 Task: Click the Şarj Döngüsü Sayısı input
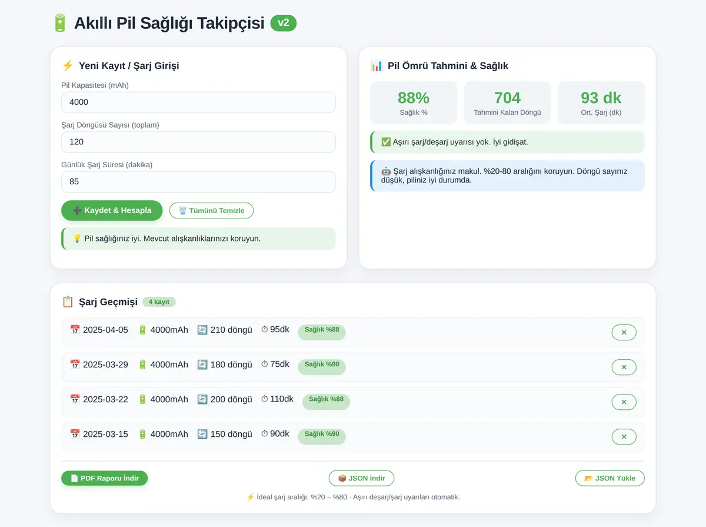tap(198, 142)
